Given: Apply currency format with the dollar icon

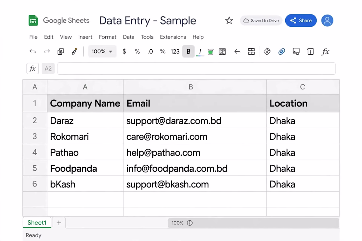Looking at the screenshot, I should [x=124, y=51].
